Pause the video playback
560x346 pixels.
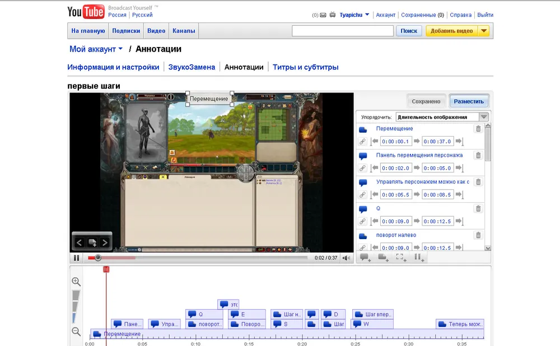coord(76,258)
